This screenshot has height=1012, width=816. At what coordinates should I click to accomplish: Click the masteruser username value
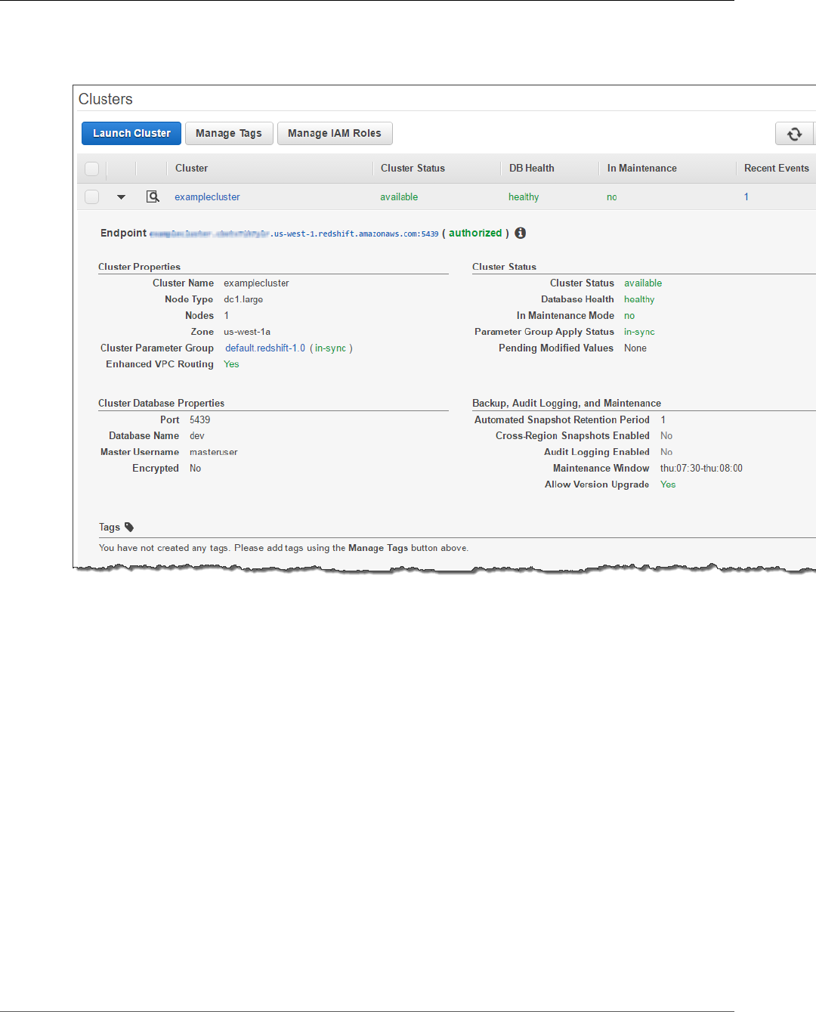click(214, 452)
